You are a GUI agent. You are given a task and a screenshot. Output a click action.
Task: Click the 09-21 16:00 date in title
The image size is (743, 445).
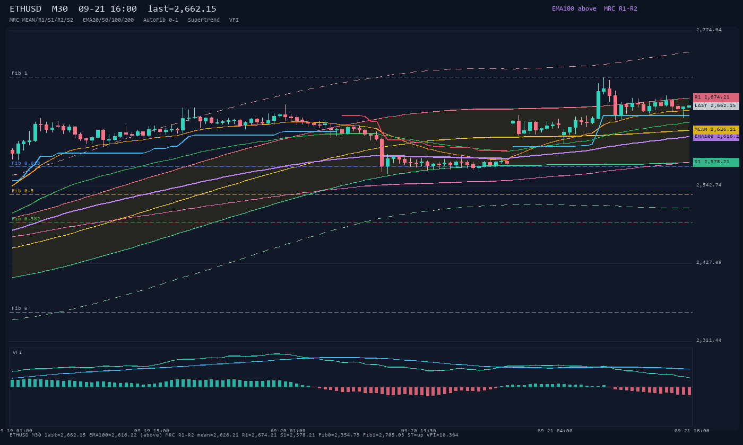click(x=108, y=9)
